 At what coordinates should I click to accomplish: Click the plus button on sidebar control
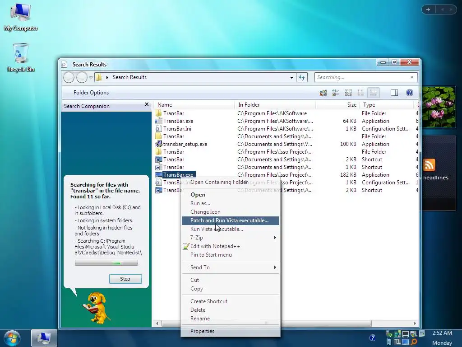pyautogui.click(x=428, y=9)
